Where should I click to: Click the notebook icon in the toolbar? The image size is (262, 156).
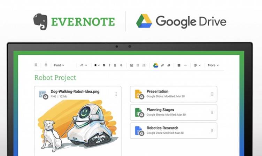[36, 65]
